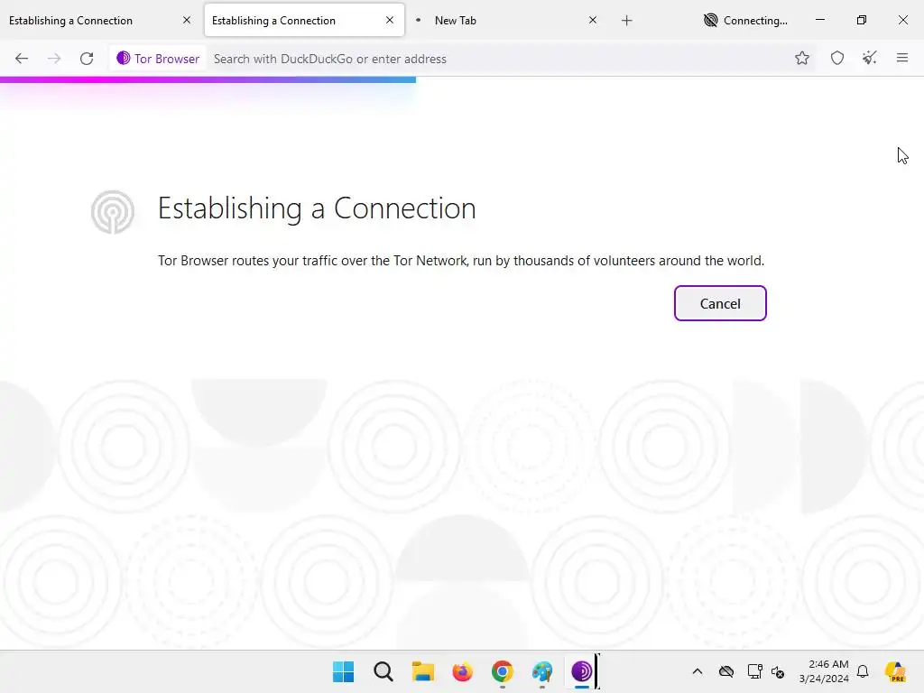The height and width of the screenshot is (693, 924).
Task: Close the active Establishing a Connection tab
Action: (x=390, y=20)
